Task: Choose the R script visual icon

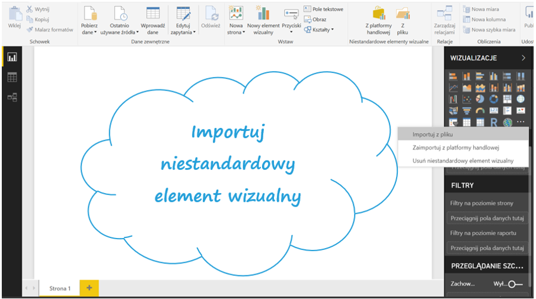Action: click(x=493, y=123)
